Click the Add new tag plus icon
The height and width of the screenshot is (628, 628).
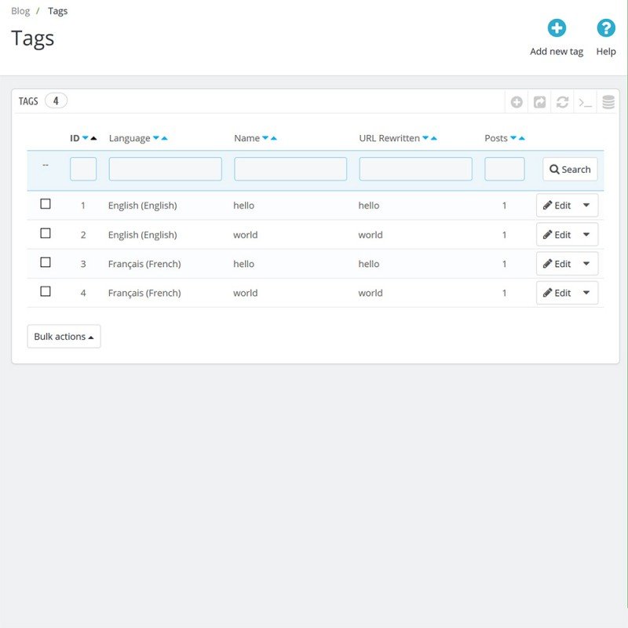pyautogui.click(x=557, y=28)
